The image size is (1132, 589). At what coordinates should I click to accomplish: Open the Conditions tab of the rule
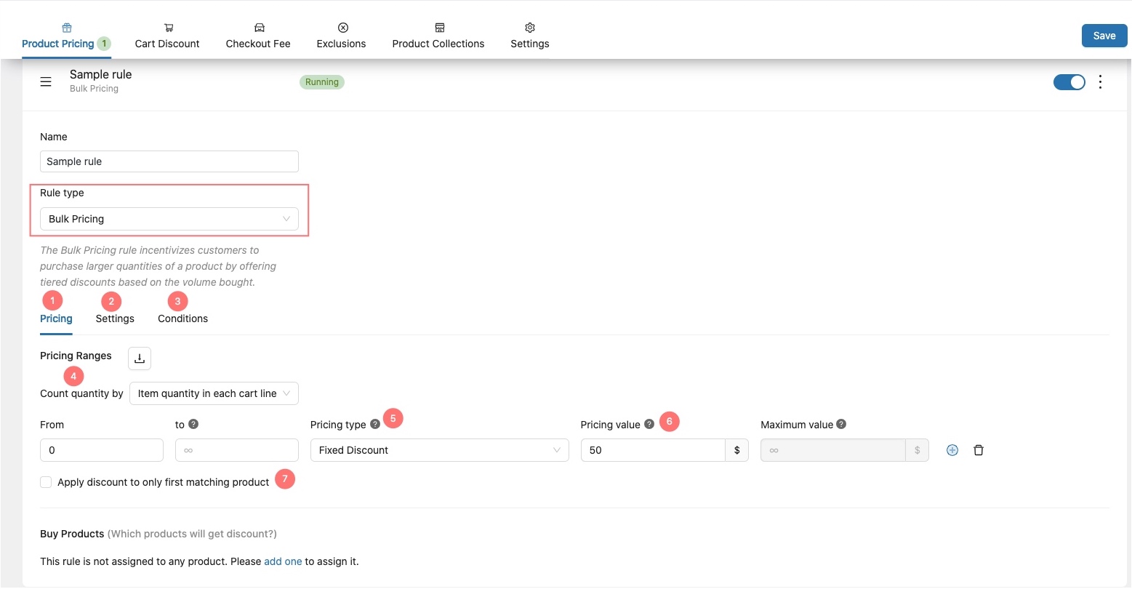[x=182, y=318]
